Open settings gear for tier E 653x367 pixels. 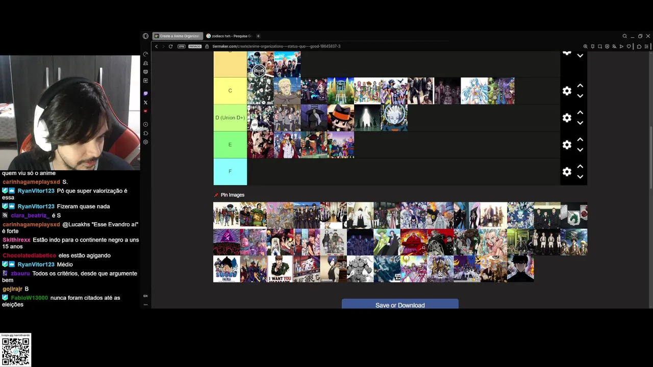567,145
